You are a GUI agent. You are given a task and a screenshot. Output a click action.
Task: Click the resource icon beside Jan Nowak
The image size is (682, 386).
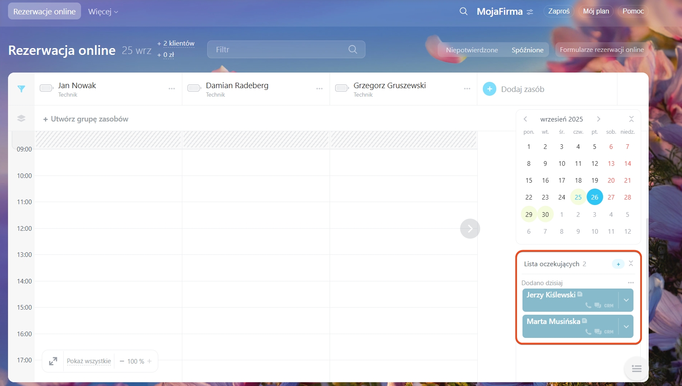(x=46, y=88)
